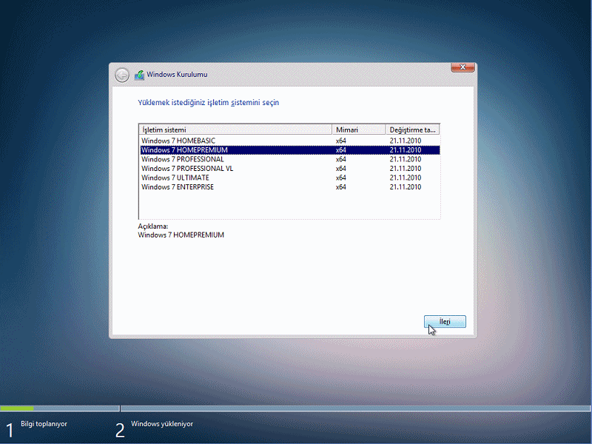The width and height of the screenshot is (592, 444).
Task: Click the Windows Kurulumu setup icon
Action: (139, 75)
